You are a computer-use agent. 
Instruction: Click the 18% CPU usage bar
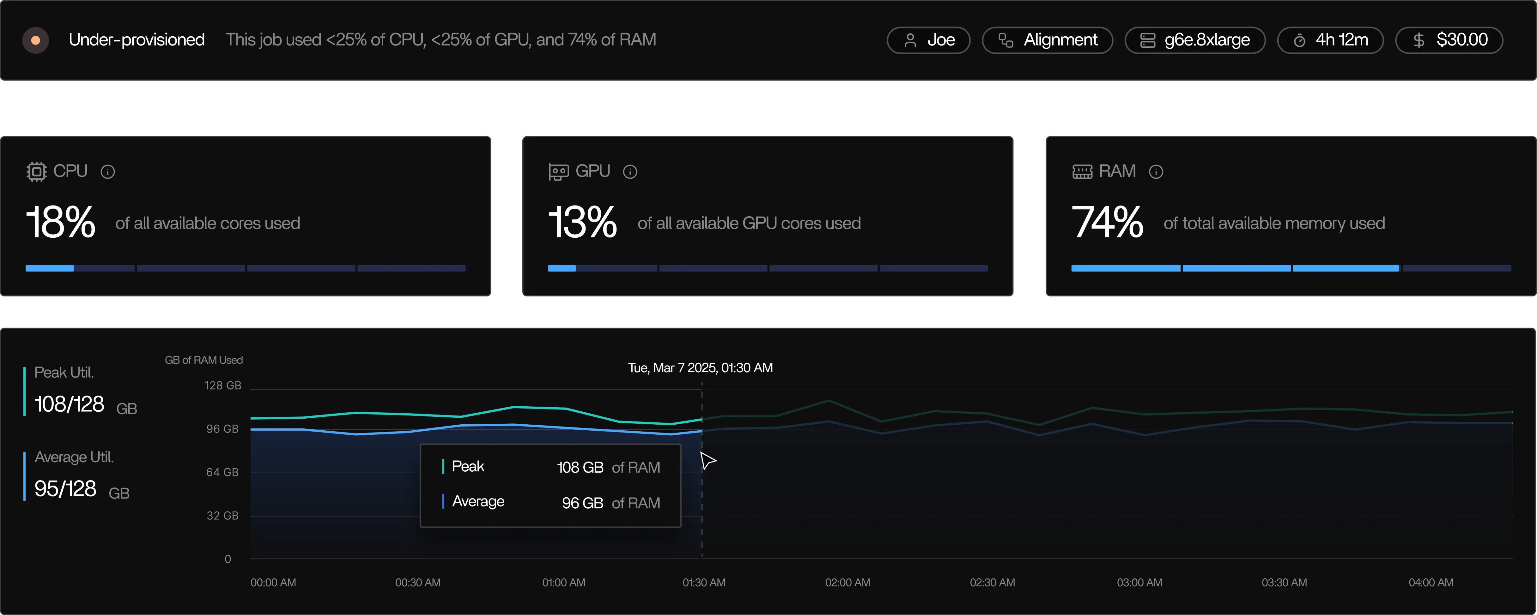(x=245, y=268)
